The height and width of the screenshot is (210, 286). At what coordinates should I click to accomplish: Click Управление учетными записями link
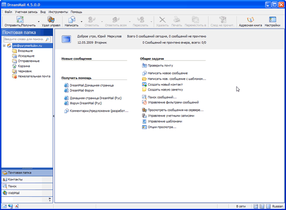coord(171,116)
